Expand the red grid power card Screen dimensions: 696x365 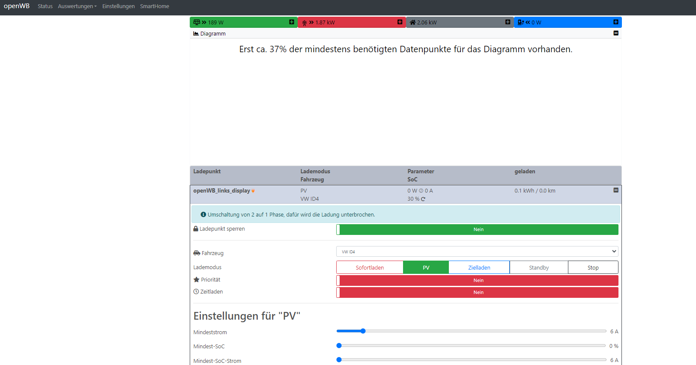400,22
